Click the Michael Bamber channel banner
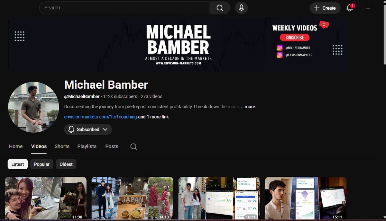 pos(178,44)
